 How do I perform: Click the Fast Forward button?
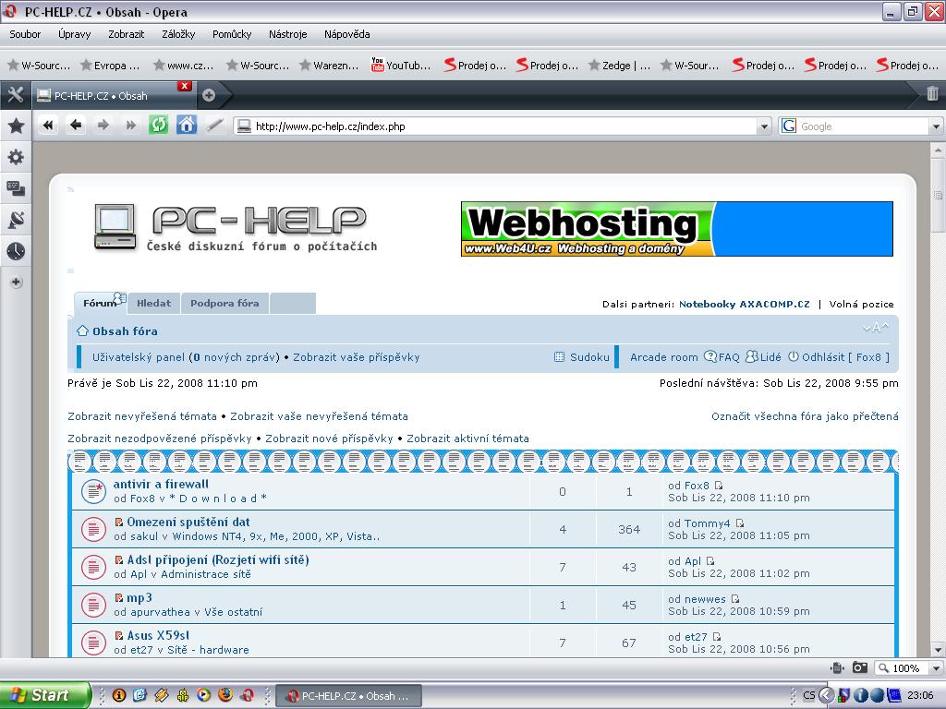[131, 126]
